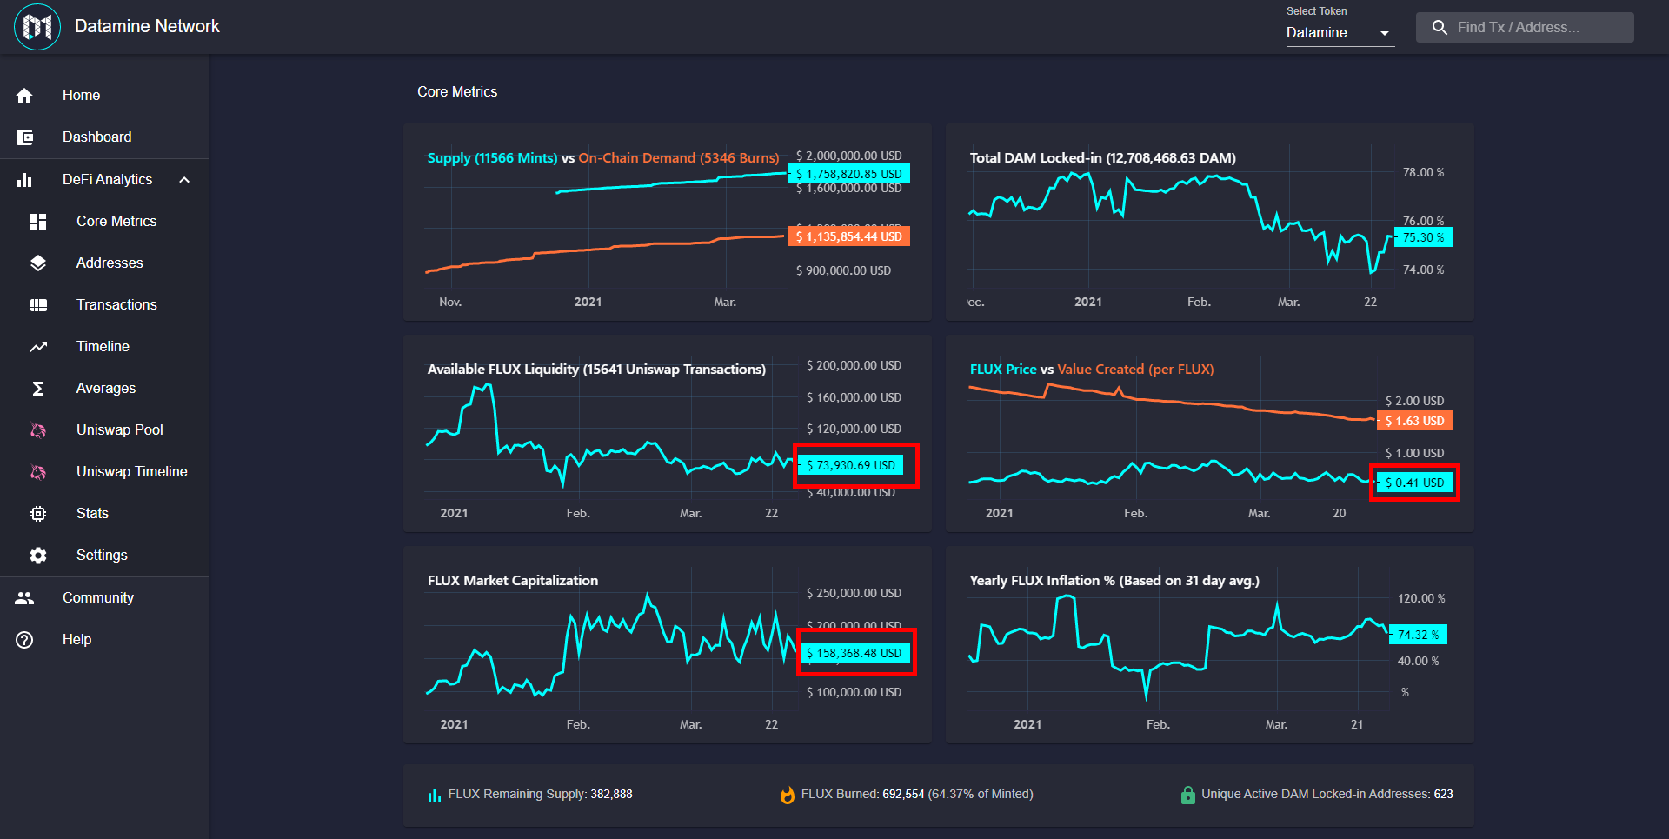Screen dimensions: 1669x839
Task: Open Community section
Action: 104,598
